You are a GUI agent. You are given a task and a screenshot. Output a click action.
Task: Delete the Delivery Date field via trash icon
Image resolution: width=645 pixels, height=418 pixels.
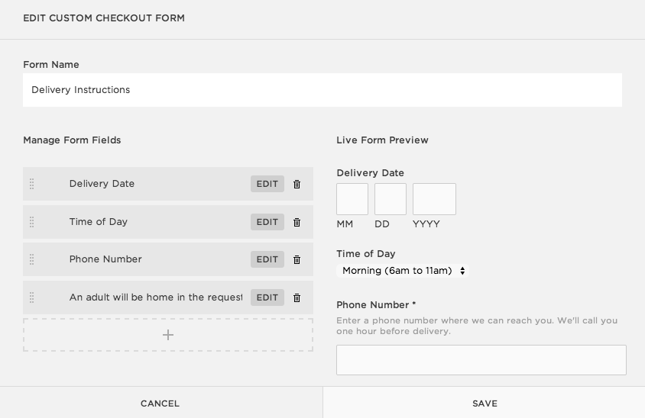297,184
